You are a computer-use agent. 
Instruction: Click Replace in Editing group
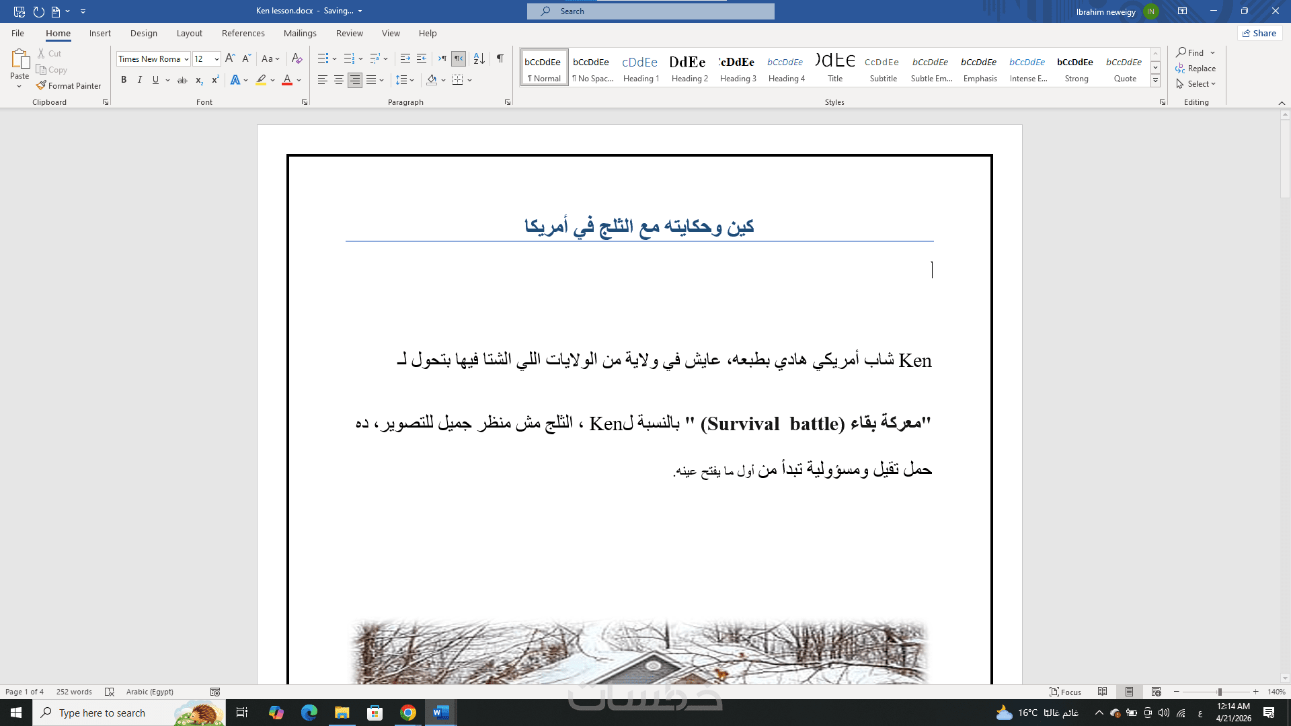coord(1201,69)
